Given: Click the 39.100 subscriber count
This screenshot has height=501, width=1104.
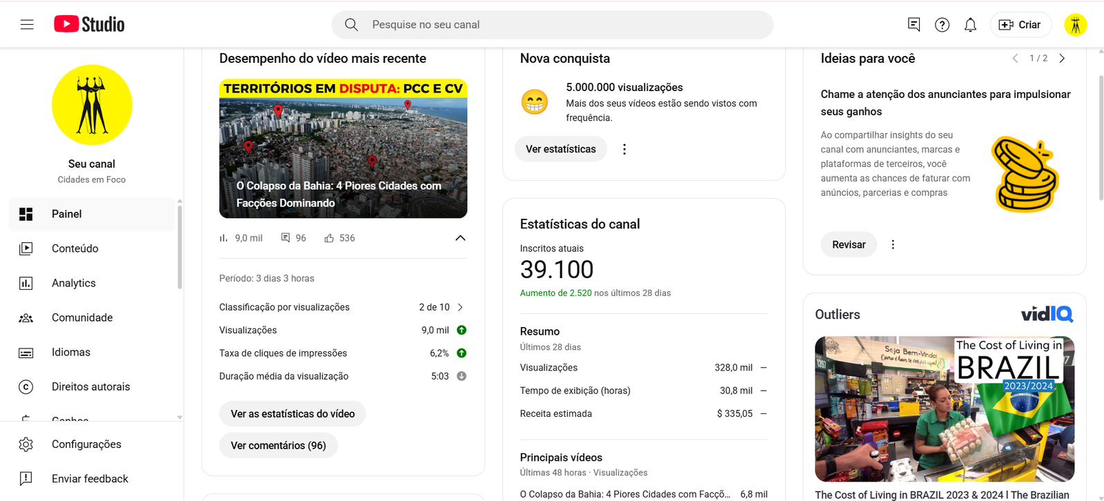Looking at the screenshot, I should (x=557, y=269).
